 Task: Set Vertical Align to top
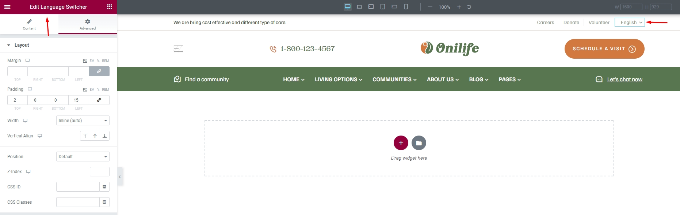pyautogui.click(x=85, y=136)
